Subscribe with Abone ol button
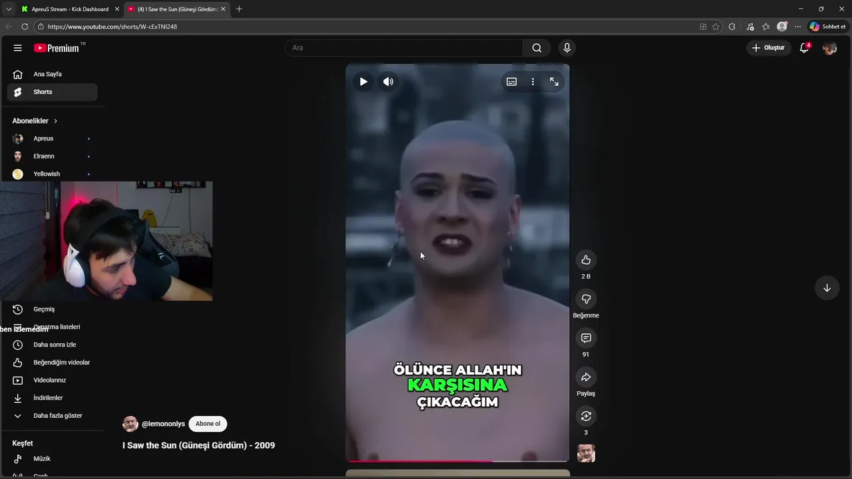This screenshot has height=479, width=852. pos(208,424)
